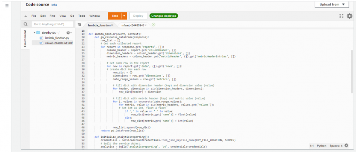Screen dimensions: 356x152
Task: Open the Environment side panel tab
Action: [25, 39]
